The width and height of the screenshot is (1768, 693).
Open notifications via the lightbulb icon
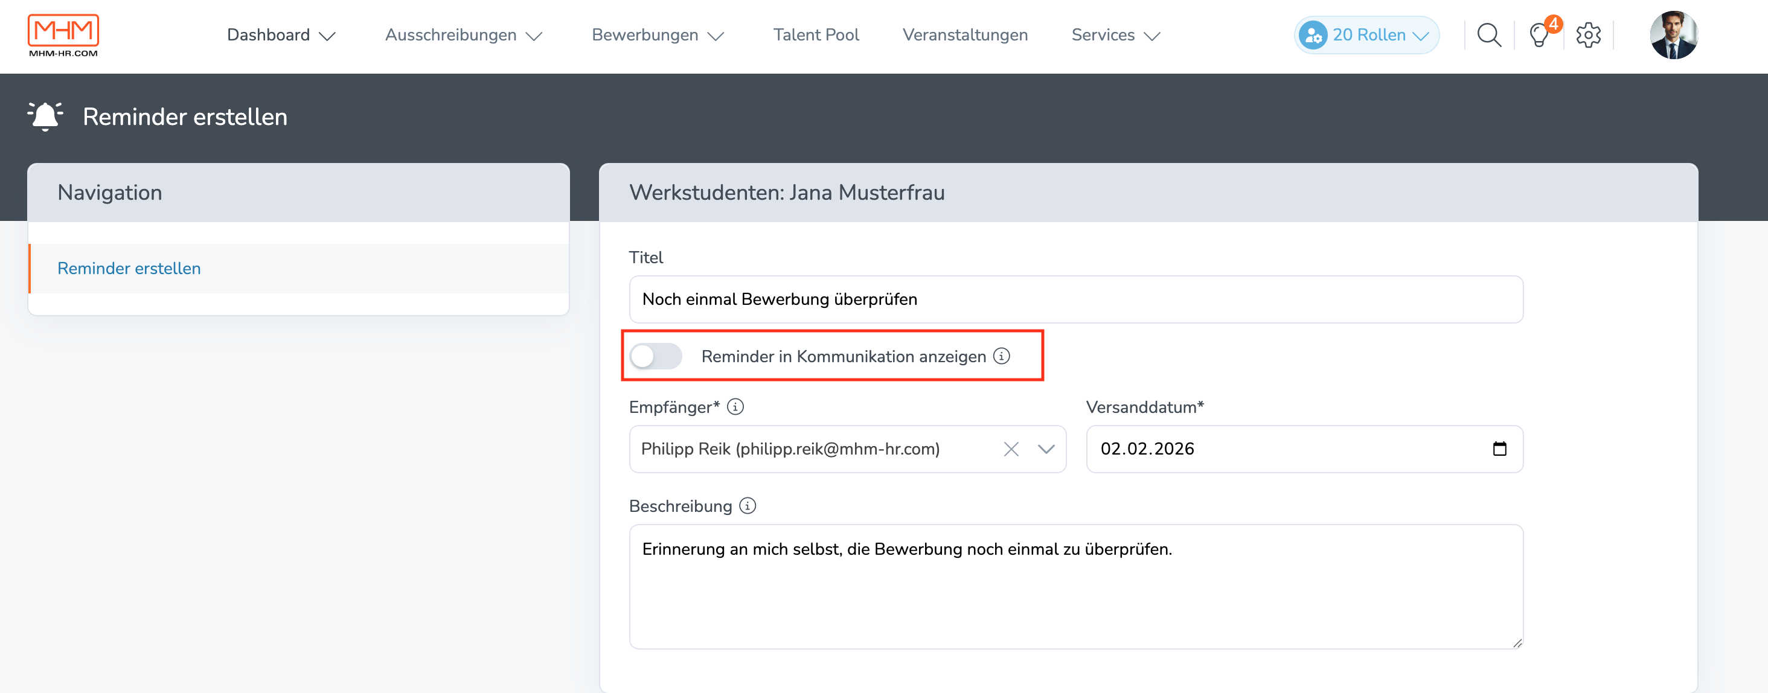(1539, 36)
